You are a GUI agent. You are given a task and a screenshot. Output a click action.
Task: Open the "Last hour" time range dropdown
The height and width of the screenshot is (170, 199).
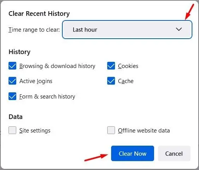[127, 29]
